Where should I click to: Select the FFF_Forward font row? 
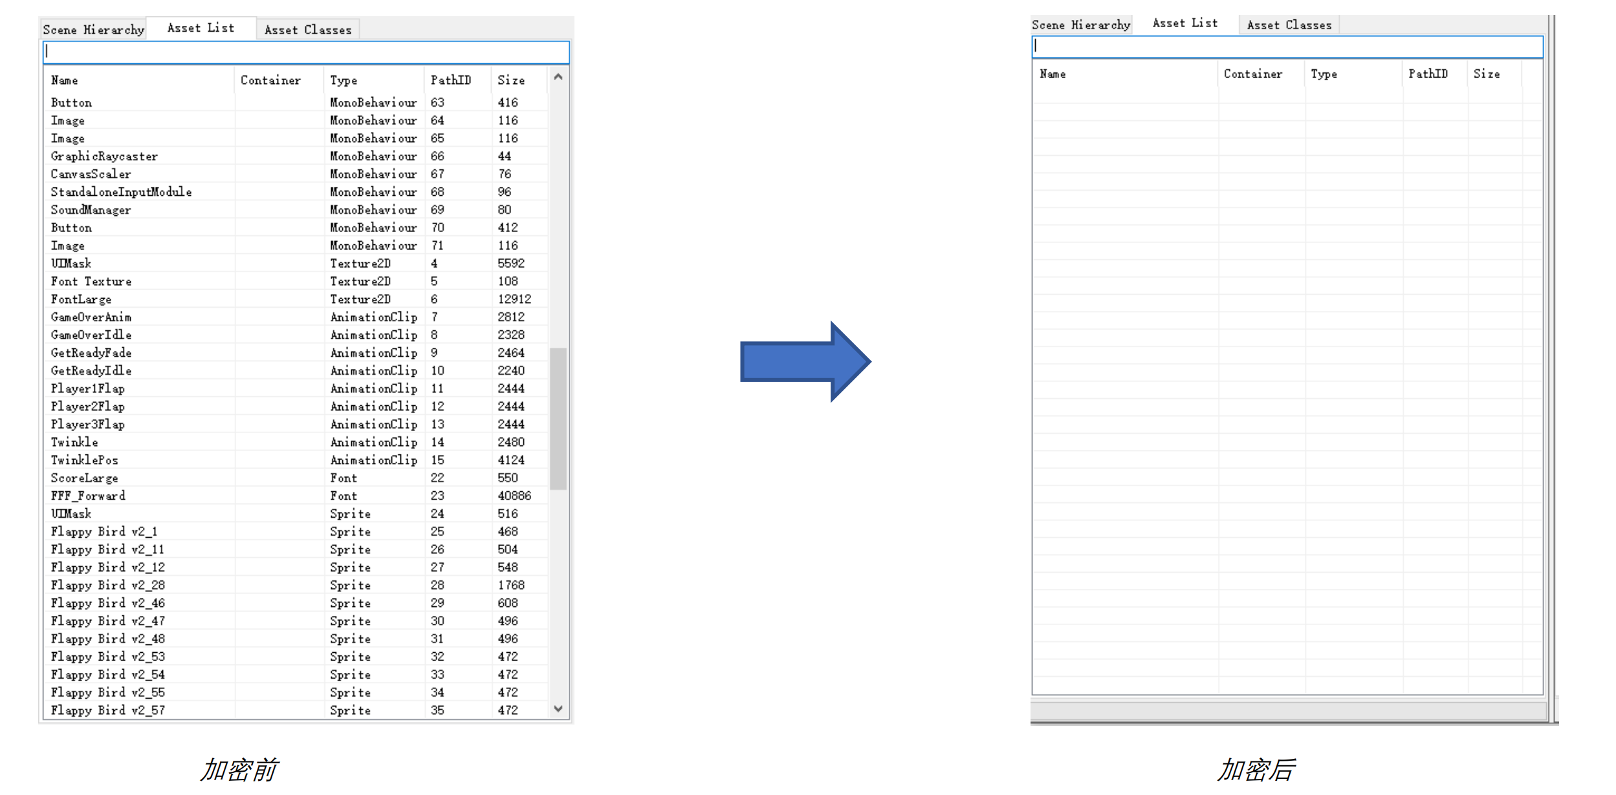(x=89, y=496)
